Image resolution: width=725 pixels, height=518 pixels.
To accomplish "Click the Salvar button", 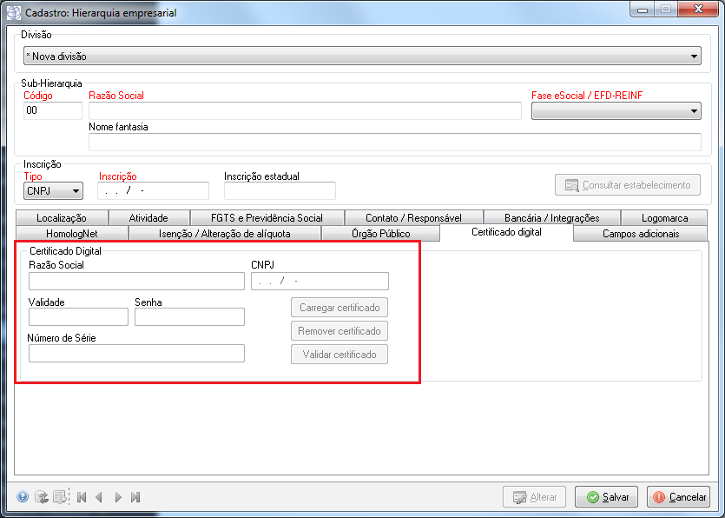I will 606,497.
